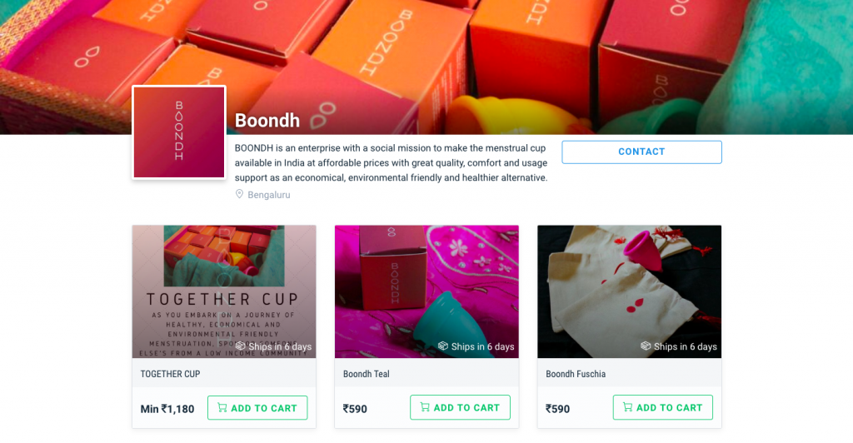The image size is (853, 443).
Task: Open the TOGETHER CUP product title
Action: [170, 374]
